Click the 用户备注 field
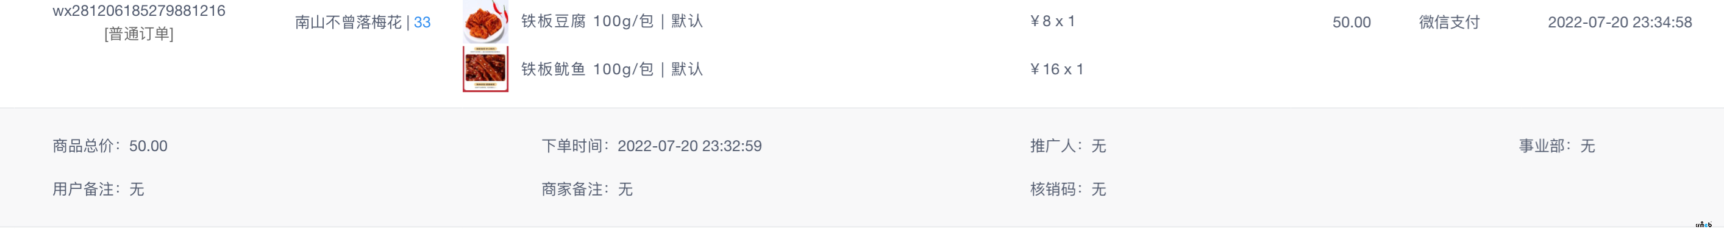The width and height of the screenshot is (1724, 245). tap(98, 190)
